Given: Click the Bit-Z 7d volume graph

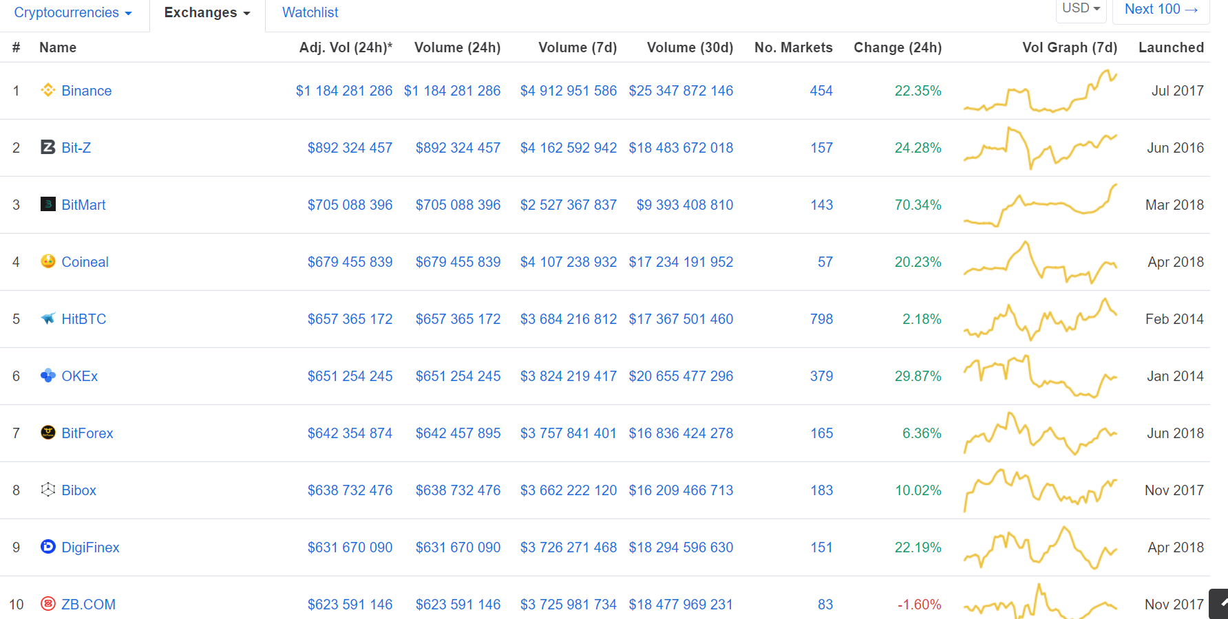Looking at the screenshot, I should coord(1040,148).
